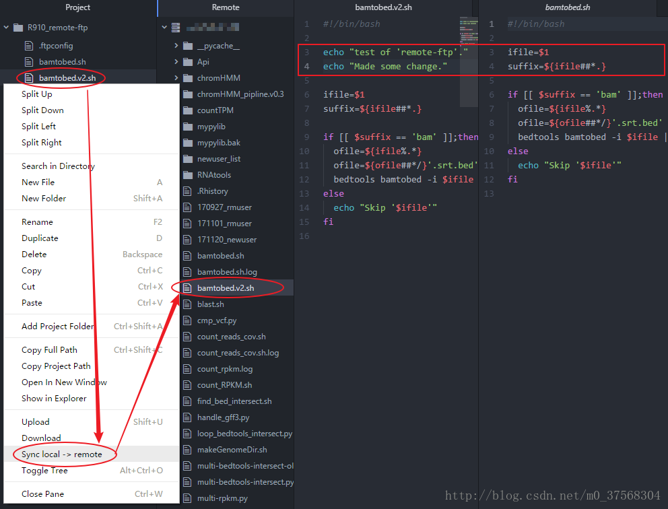Select Split Left menu entry

92,127
